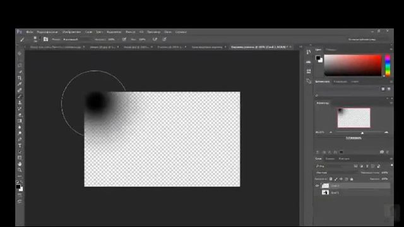This screenshot has height=227, width=404.
Task: Switch libraries to grid view
Action: (x=383, y=89)
